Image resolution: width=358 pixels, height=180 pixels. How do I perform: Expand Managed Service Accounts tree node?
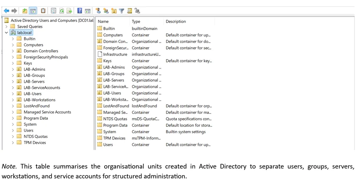pyautogui.click(x=13, y=112)
